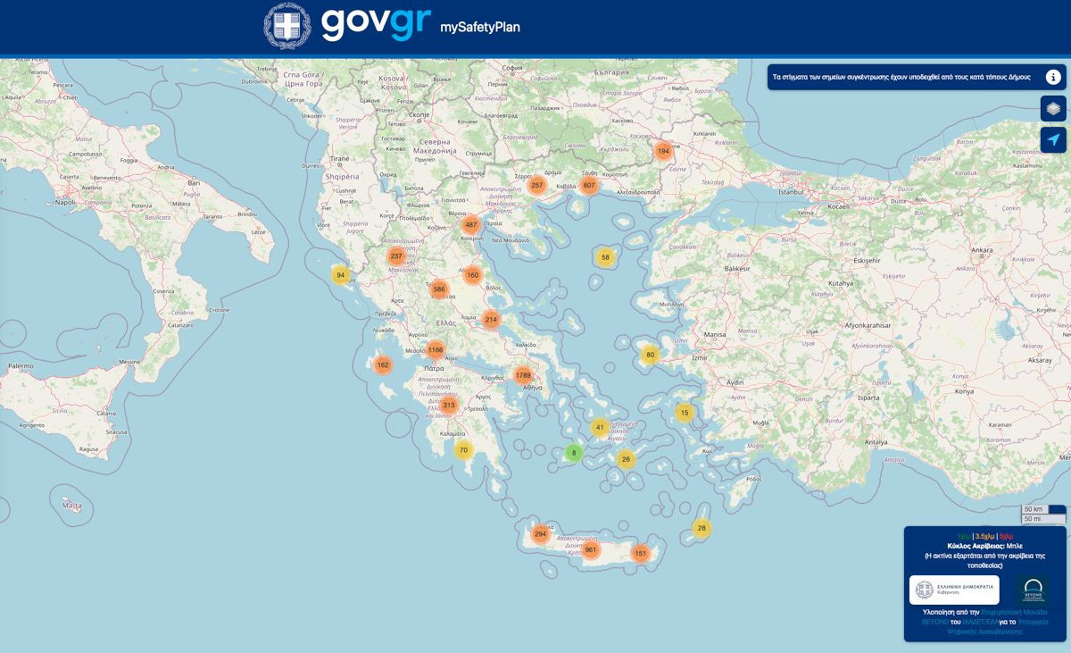
Task: Open the Hellenic Republic government logo in legend
Action: [954, 590]
